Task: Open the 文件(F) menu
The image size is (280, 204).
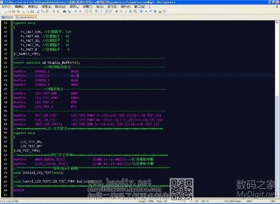Action: (6, 7)
